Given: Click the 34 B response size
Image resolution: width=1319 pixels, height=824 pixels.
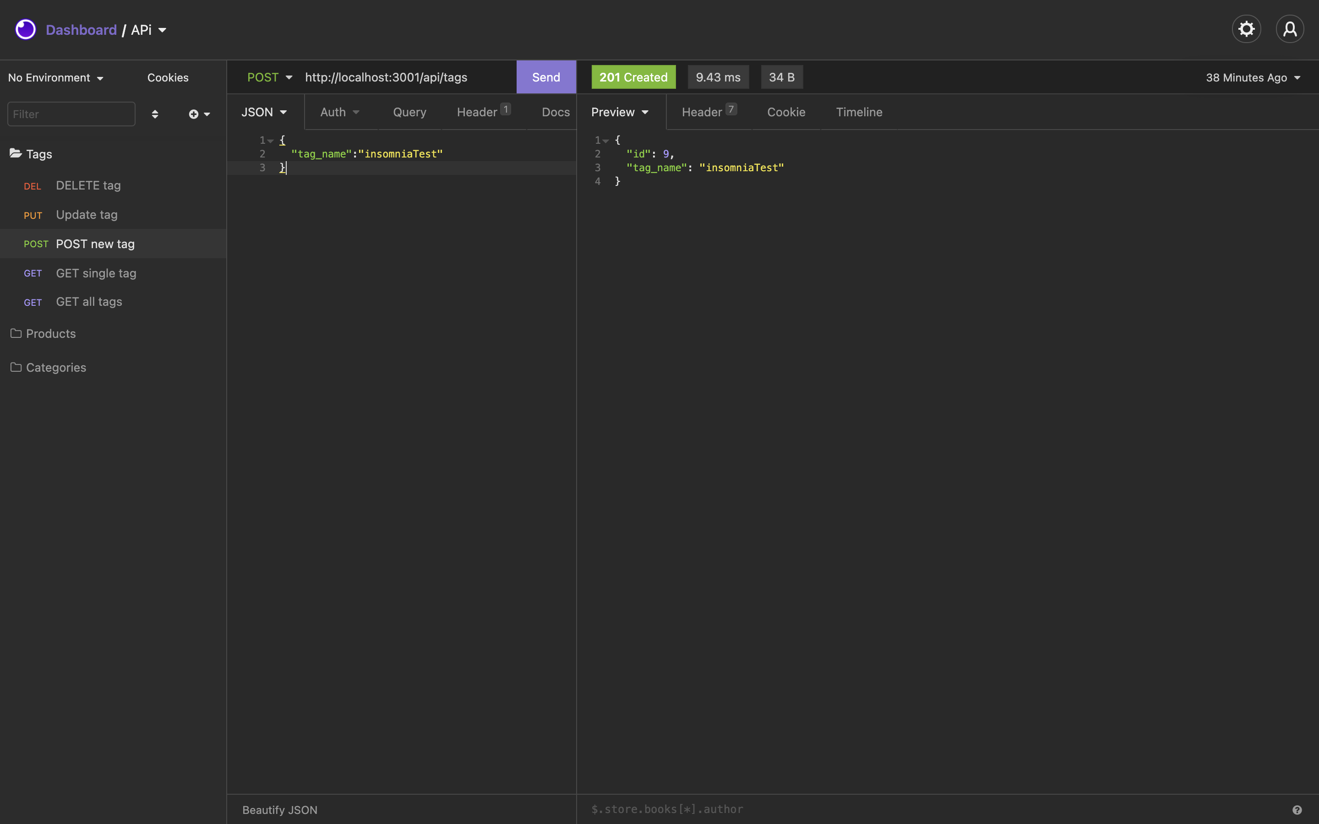Looking at the screenshot, I should click(782, 77).
